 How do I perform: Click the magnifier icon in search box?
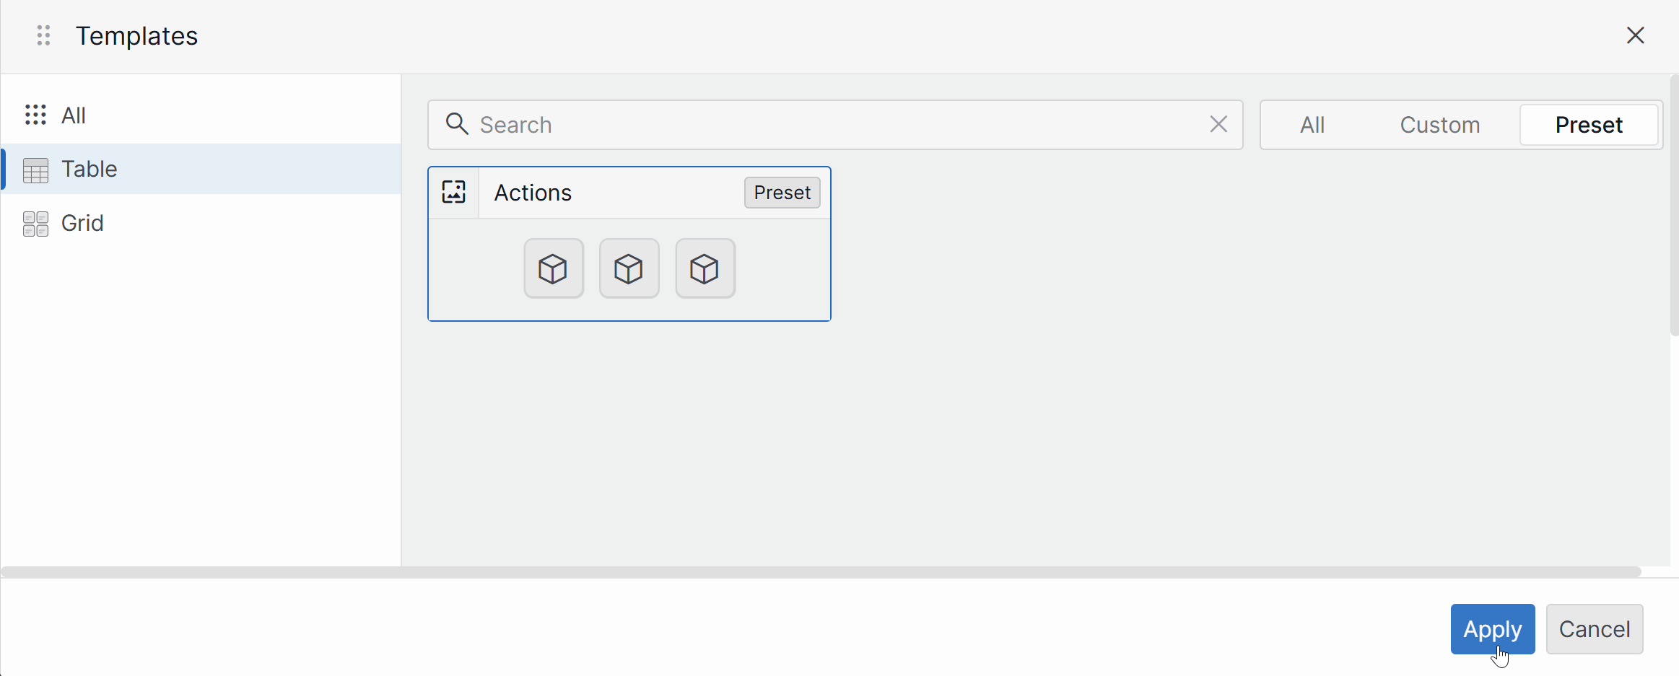point(457,124)
